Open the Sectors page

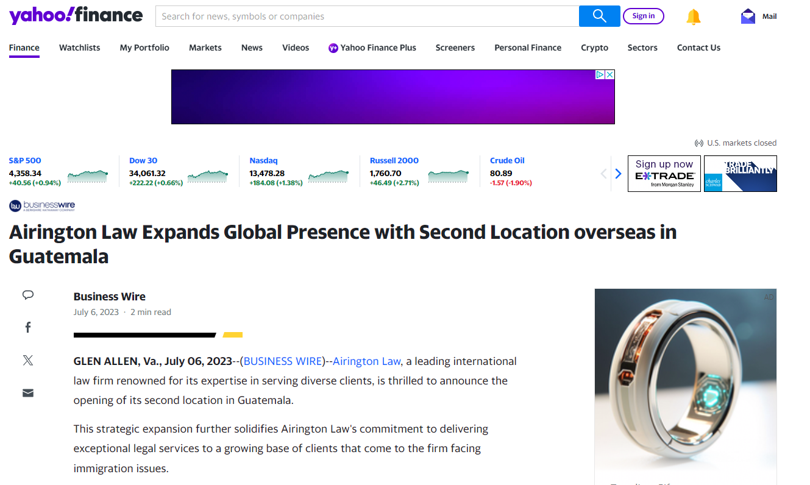(642, 48)
